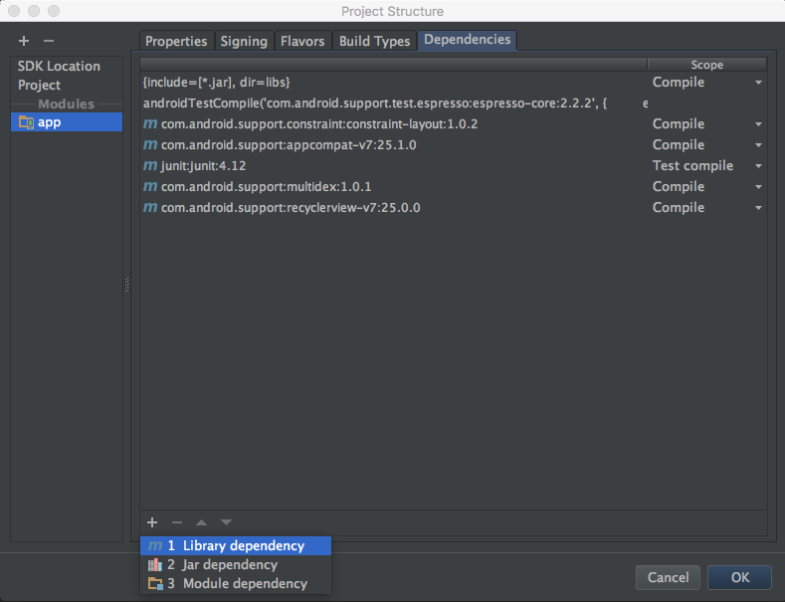The height and width of the screenshot is (602, 785).
Task: Expand scope dropdown for recyclerview-v7 dependency
Action: click(x=758, y=208)
